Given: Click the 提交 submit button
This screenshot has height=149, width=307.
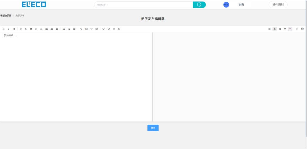Looking at the screenshot, I should (x=153, y=128).
